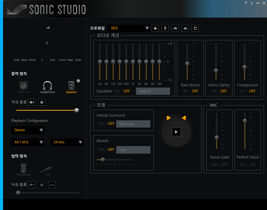The width and height of the screenshot is (267, 210).
Task: Turn Reverb ON
Action: coord(101,150)
